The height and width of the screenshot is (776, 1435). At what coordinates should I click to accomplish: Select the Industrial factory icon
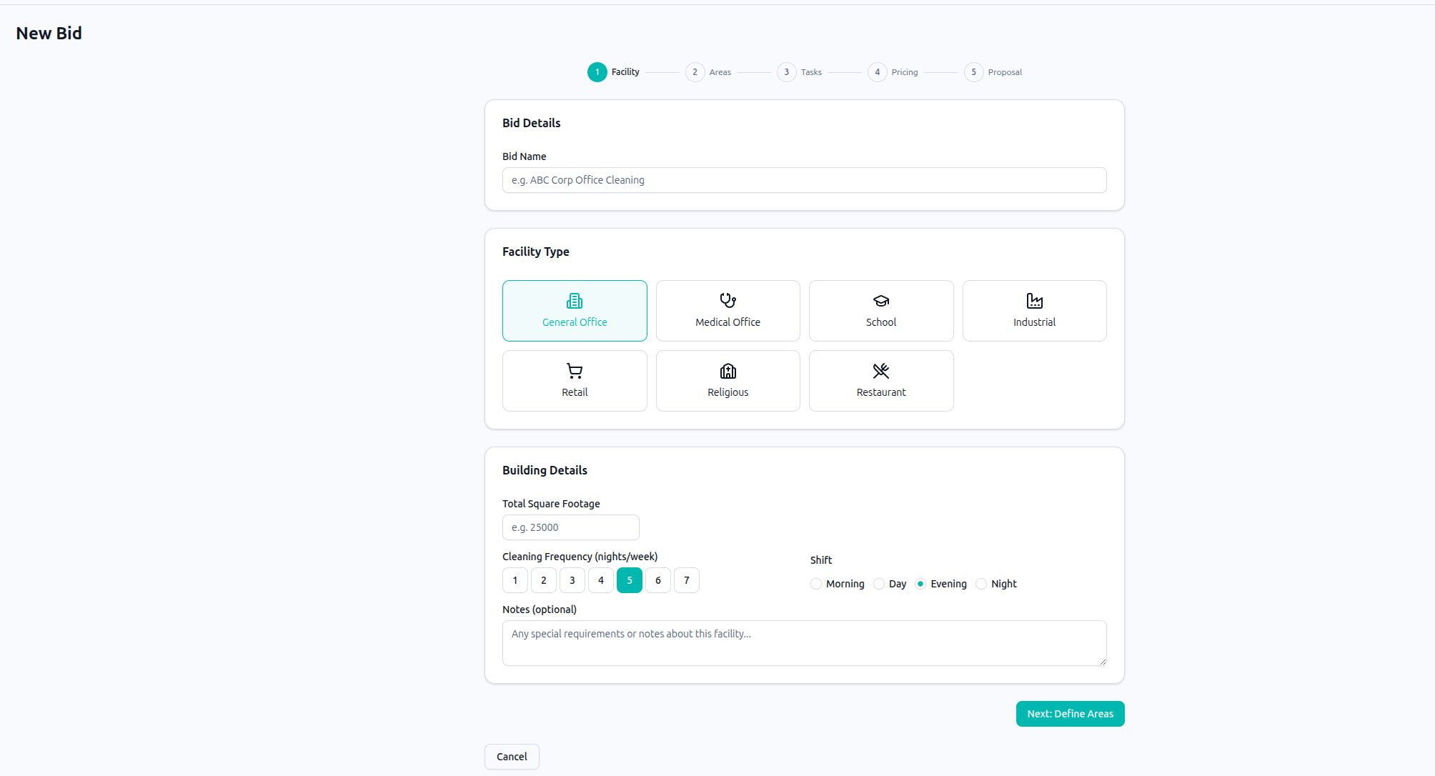[1034, 301]
